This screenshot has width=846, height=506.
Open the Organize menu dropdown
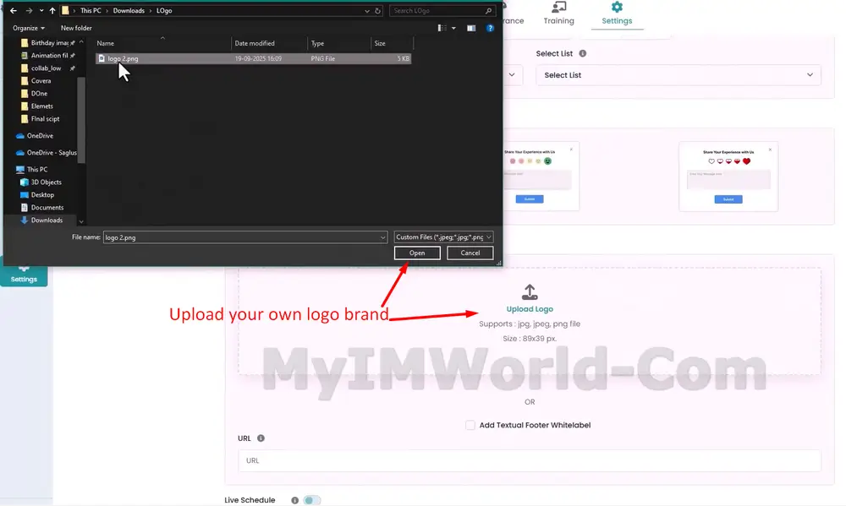[29, 28]
